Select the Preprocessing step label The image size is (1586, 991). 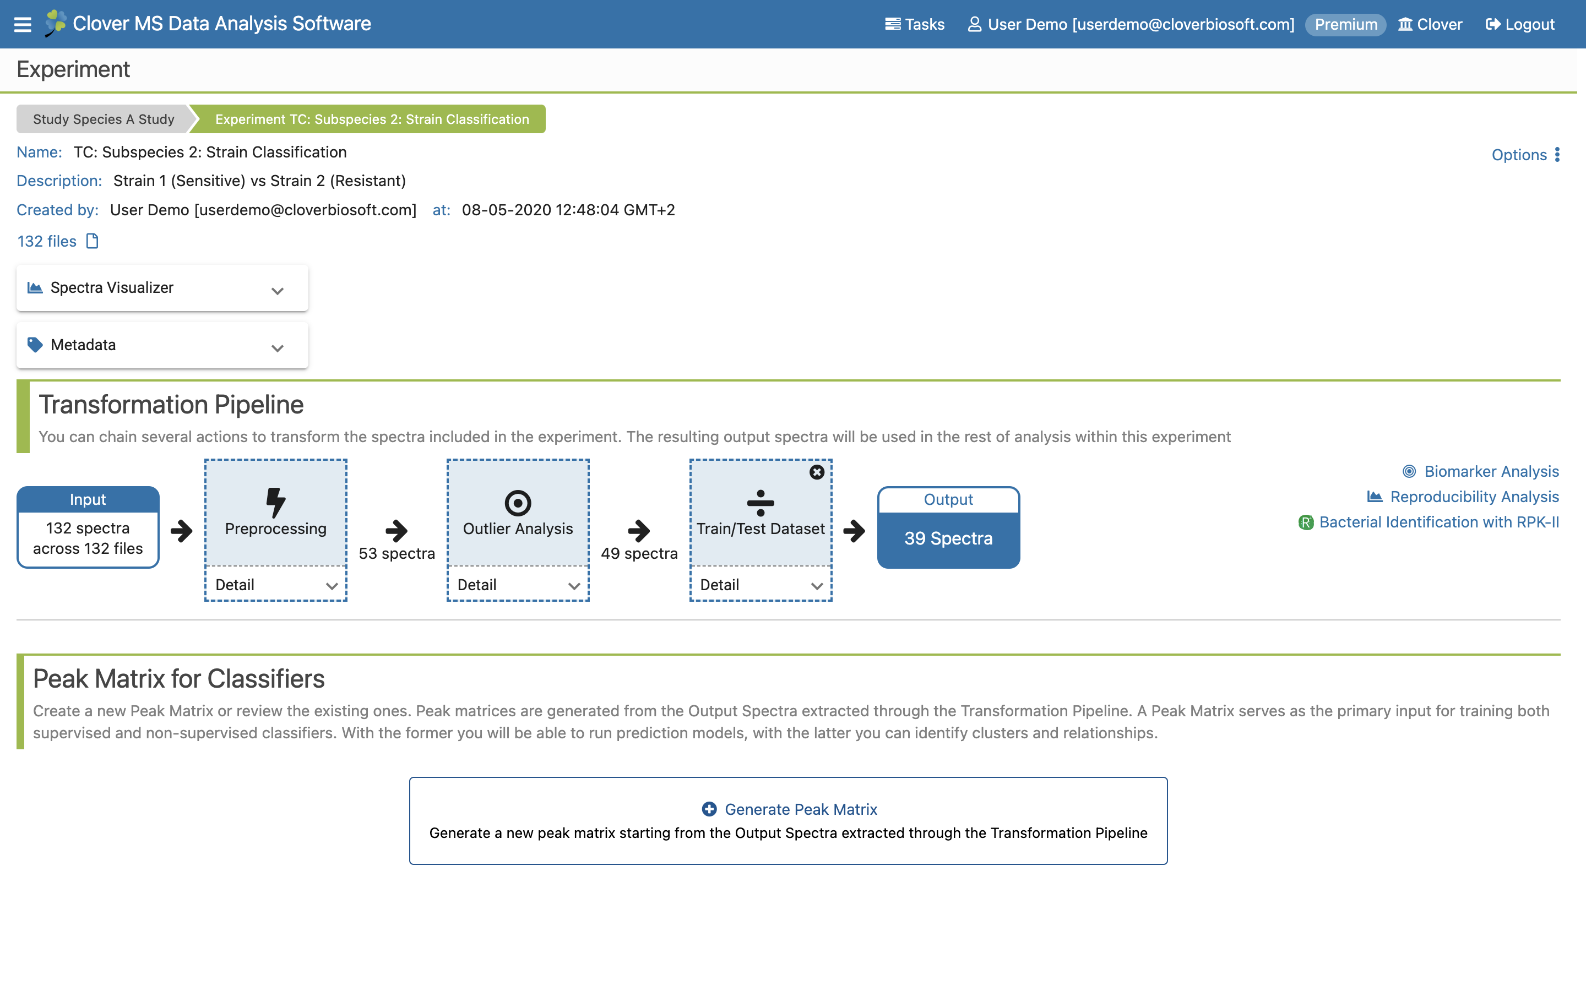point(276,529)
